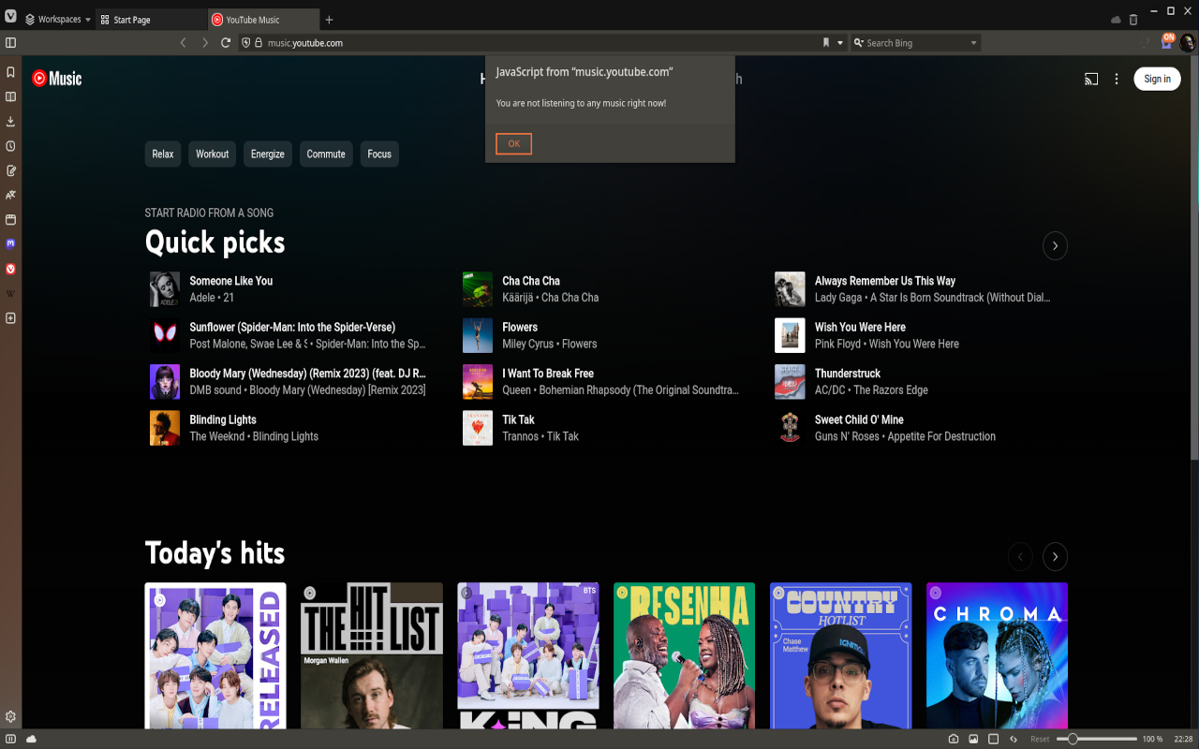Viewport: 1199px width, 749px height.
Task: Open the closed tabs trash icon
Action: 1133,20
